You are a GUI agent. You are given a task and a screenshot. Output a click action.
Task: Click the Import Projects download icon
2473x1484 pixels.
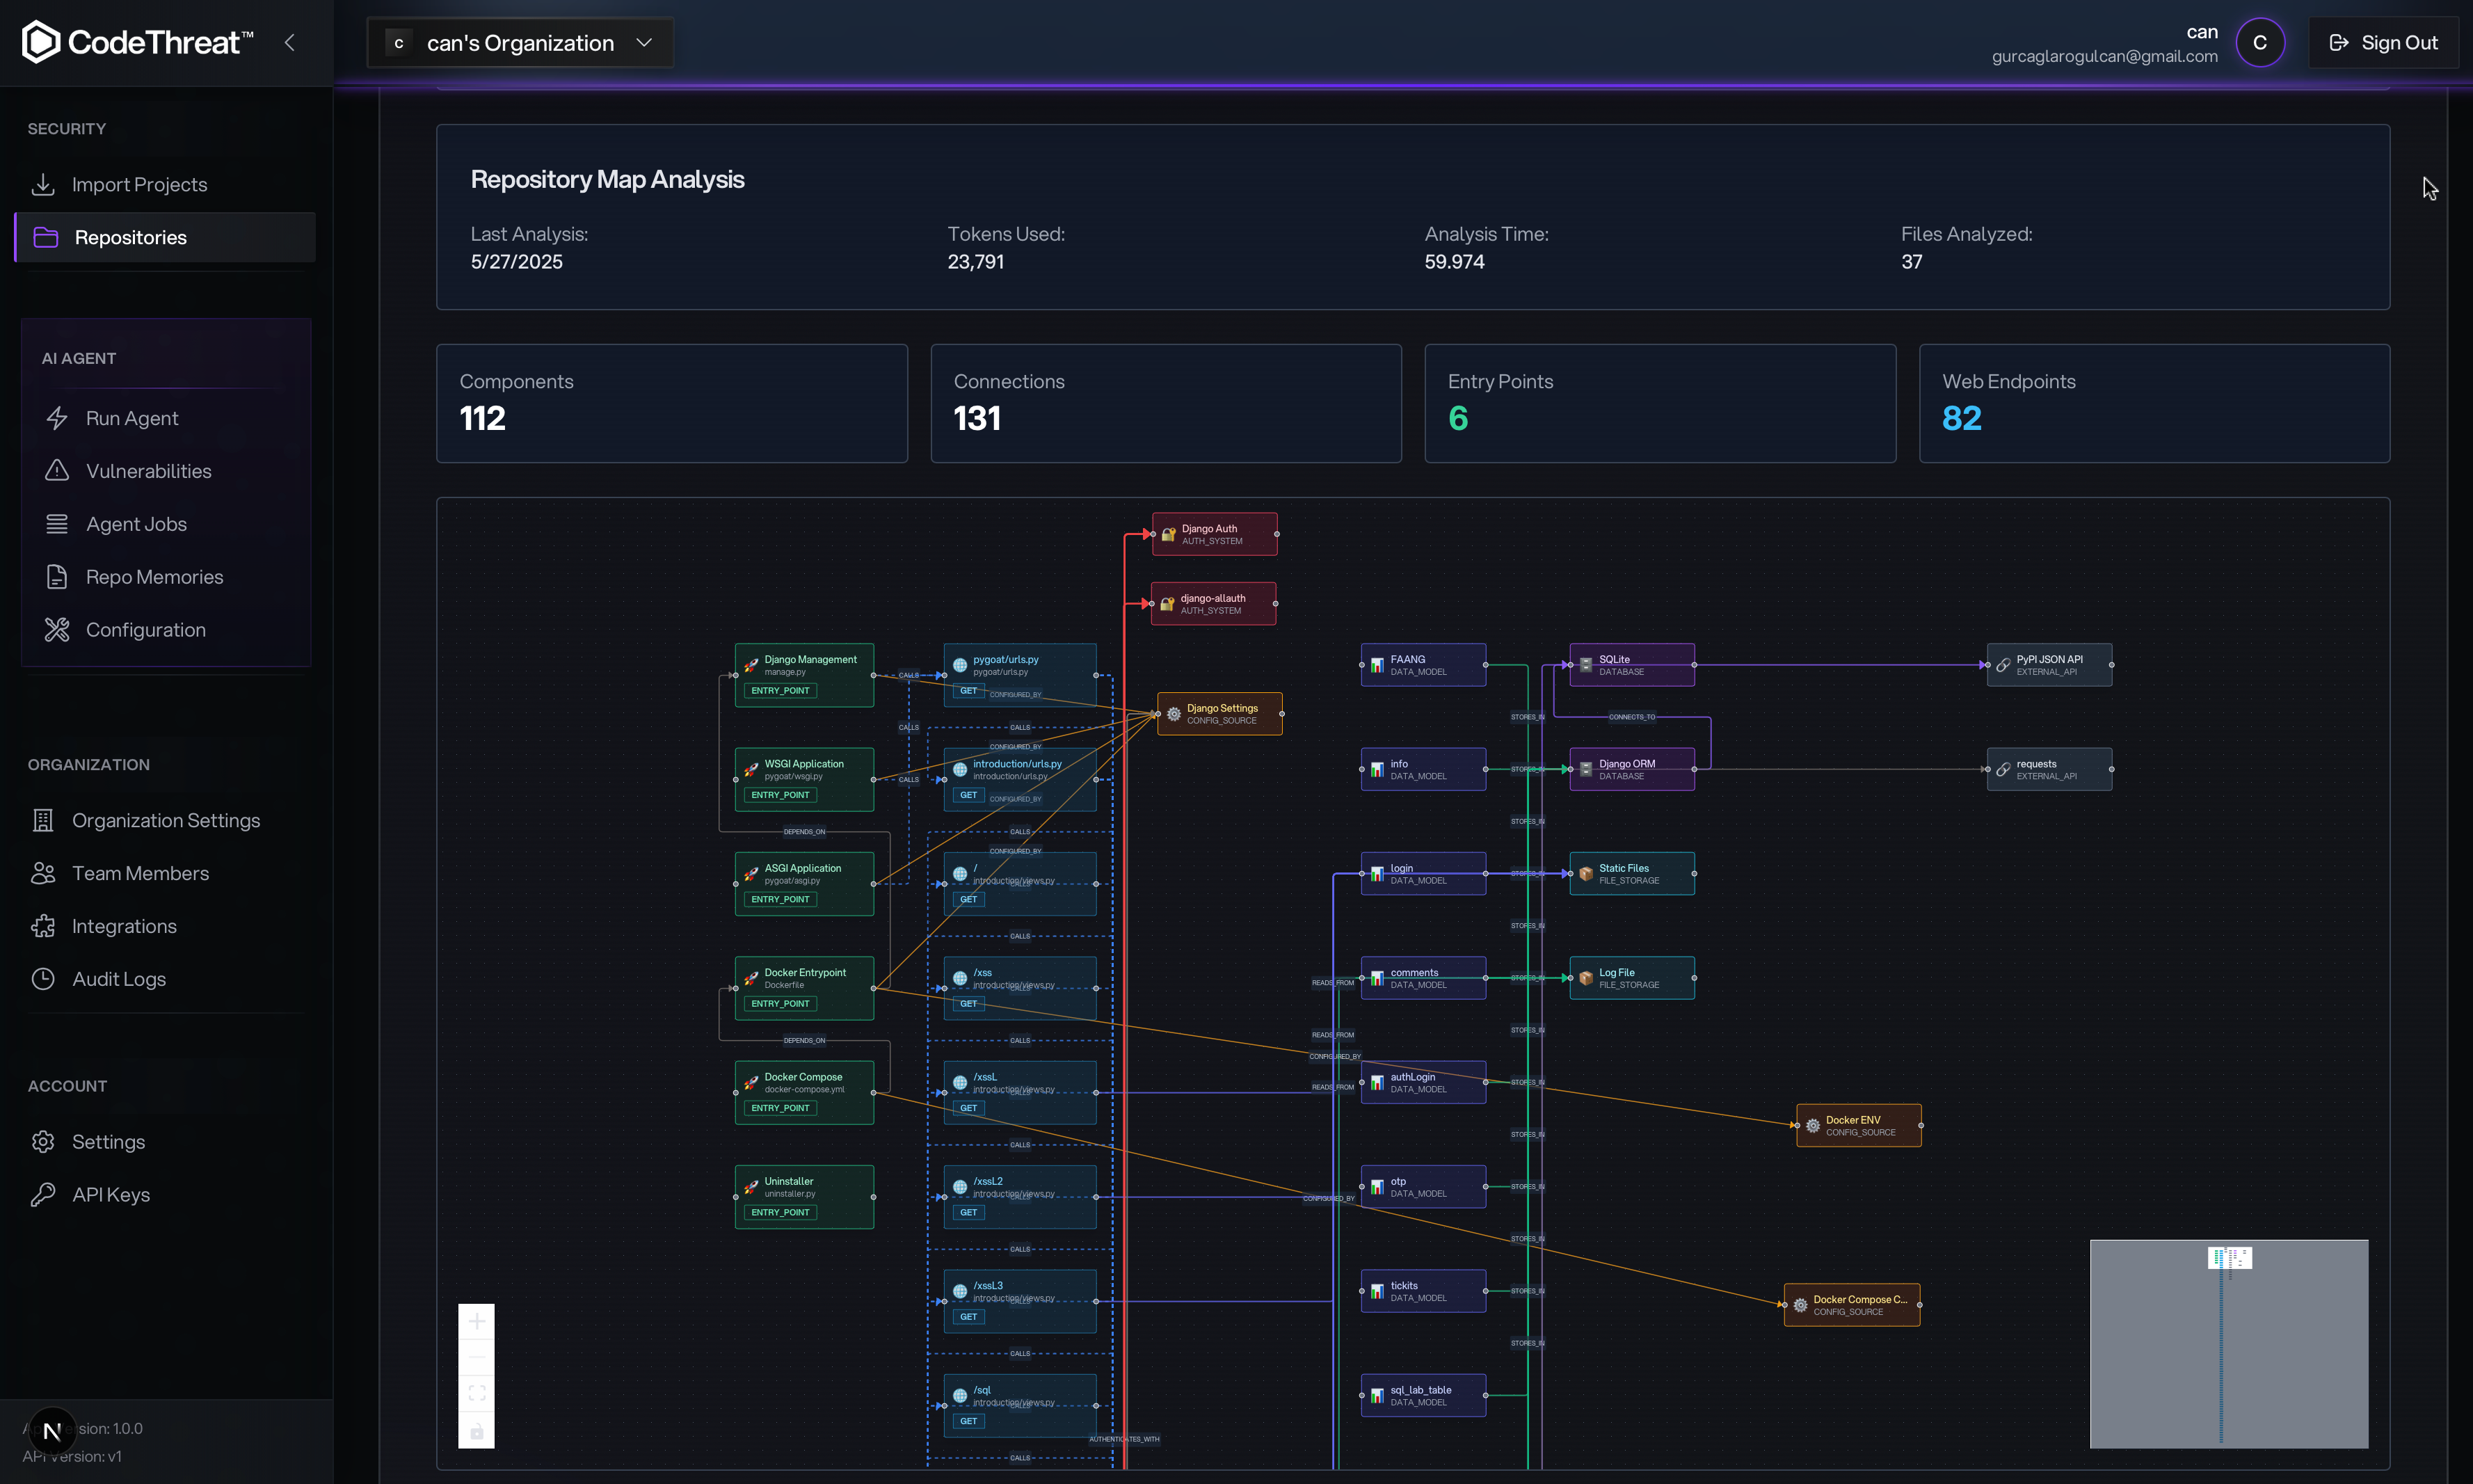[x=43, y=184]
